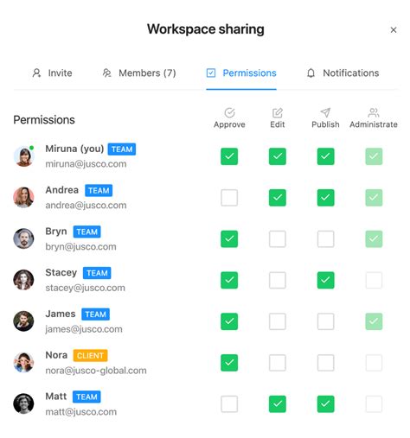Click the CLIENT badge next to Nora
Image resolution: width=410 pixels, height=438 pixels.
(x=90, y=355)
